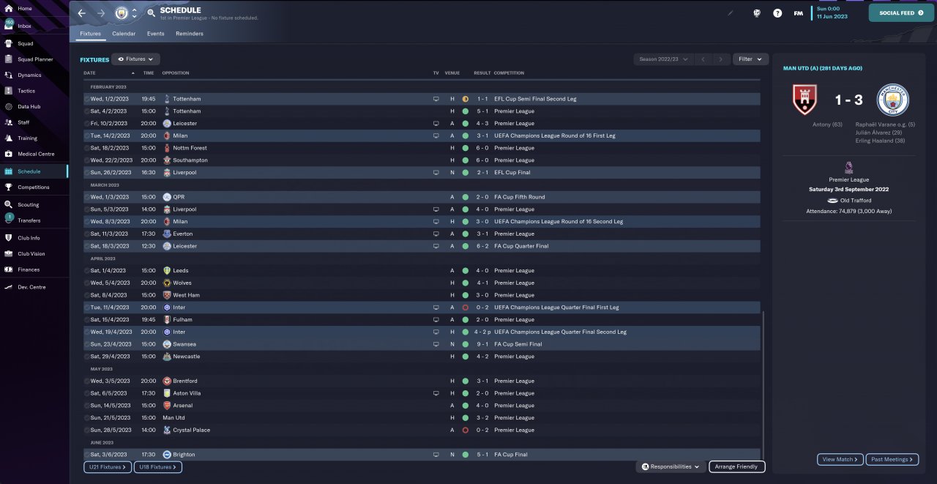Go to the previous season arrow
The width and height of the screenshot is (937, 484).
tap(703, 59)
